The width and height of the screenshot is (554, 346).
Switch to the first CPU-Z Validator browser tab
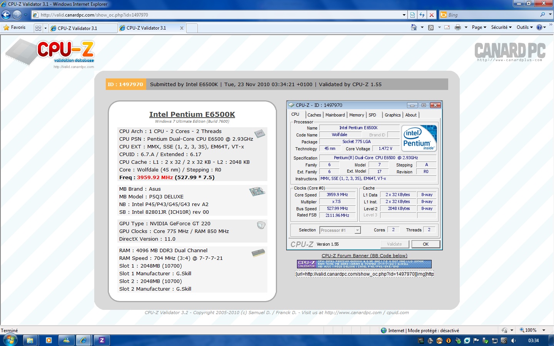[x=83, y=28]
